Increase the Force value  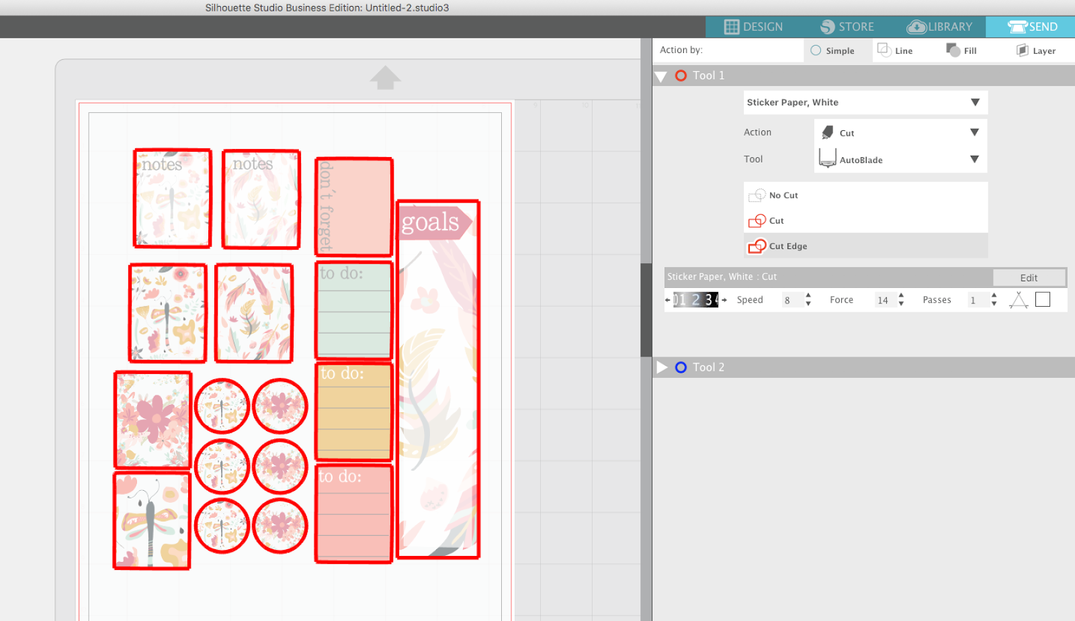[x=901, y=295]
